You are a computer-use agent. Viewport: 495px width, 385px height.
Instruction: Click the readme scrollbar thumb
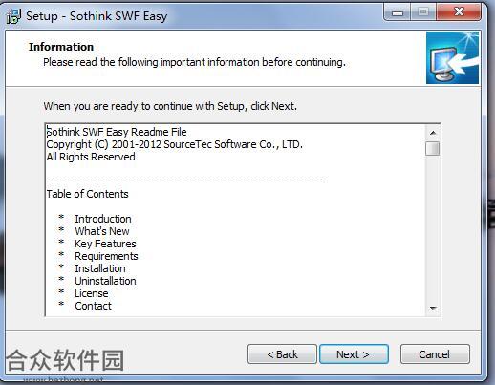433,148
